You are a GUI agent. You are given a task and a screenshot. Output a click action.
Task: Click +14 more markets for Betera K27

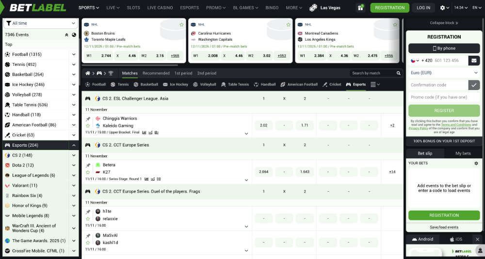point(392,172)
